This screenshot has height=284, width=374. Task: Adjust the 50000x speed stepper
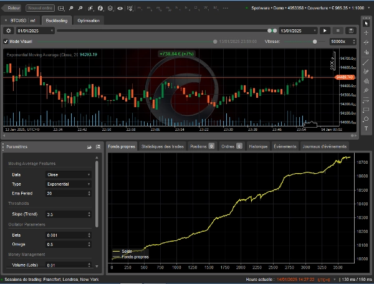click(354, 42)
